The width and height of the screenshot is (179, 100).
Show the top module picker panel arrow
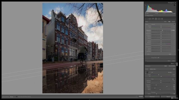[89, 1]
